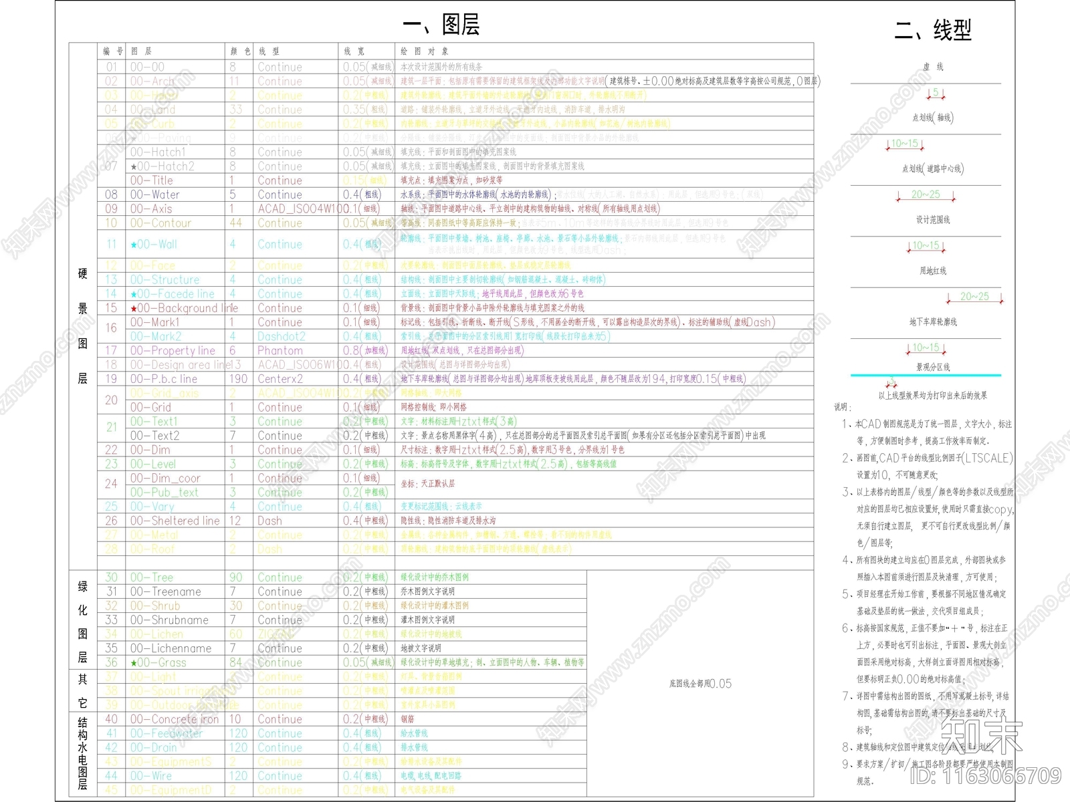
Task: Click the heading 二、线型
Action: point(933,30)
